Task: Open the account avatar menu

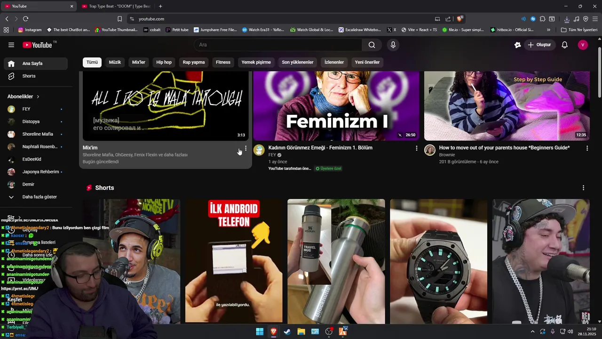Action: (x=583, y=45)
